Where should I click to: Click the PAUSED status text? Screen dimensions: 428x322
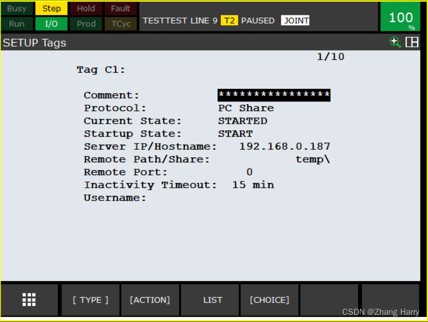click(258, 21)
